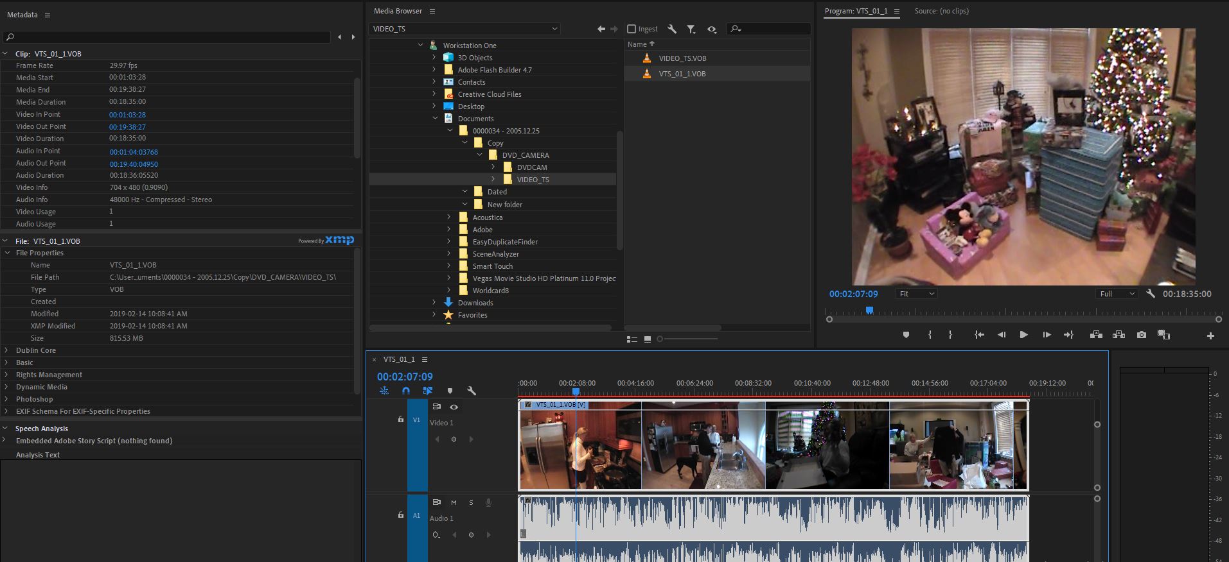
Task: Enable the Ingest checkbox
Action: (632, 29)
